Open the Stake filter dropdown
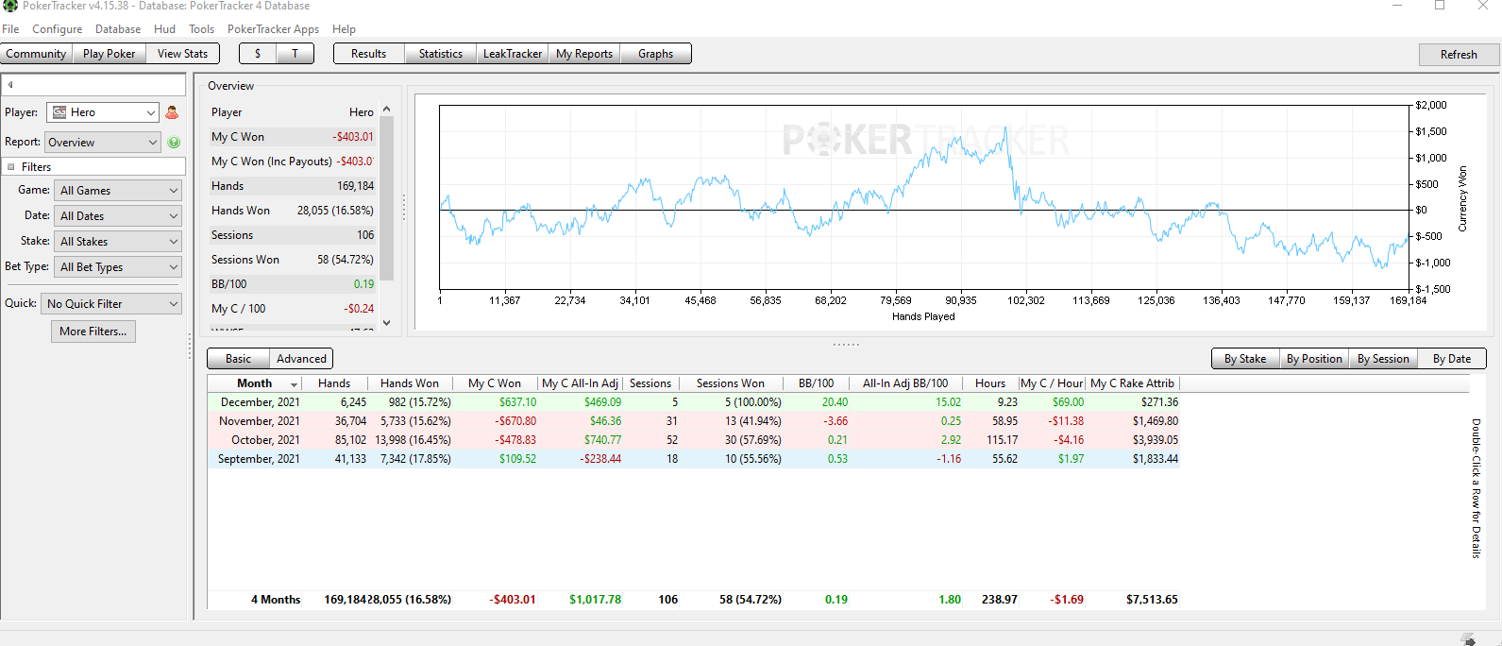Image resolution: width=1502 pixels, height=646 pixels. 118,242
